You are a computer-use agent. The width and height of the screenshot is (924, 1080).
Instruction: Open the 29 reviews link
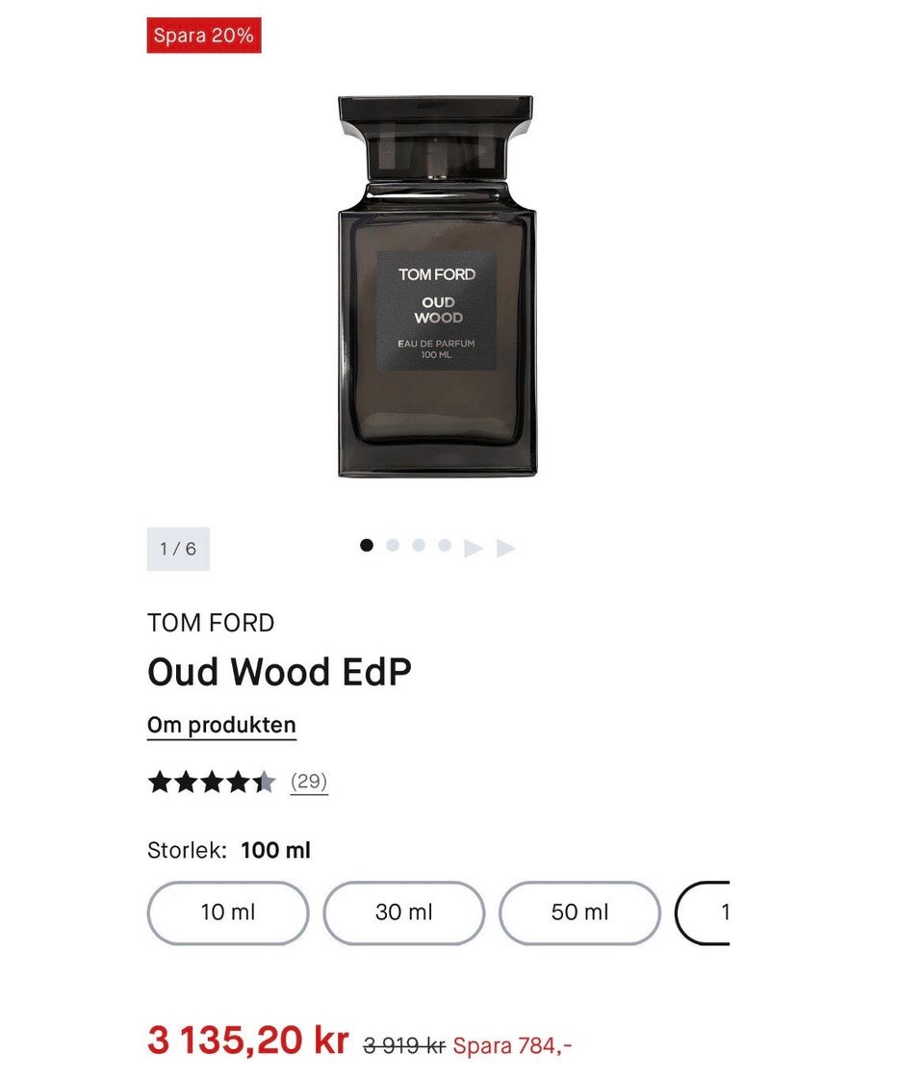coord(308,782)
